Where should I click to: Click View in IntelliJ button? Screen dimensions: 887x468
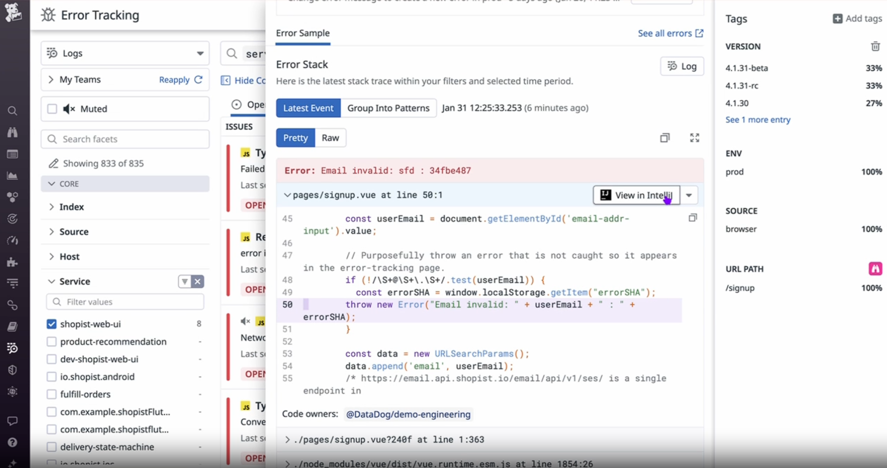pos(637,195)
